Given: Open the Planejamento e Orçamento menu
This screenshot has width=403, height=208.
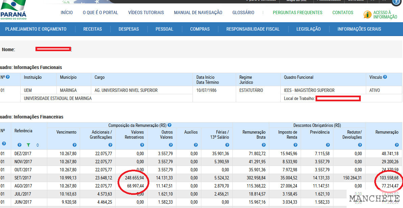Looking at the screenshot, I should pyautogui.click(x=36, y=29).
